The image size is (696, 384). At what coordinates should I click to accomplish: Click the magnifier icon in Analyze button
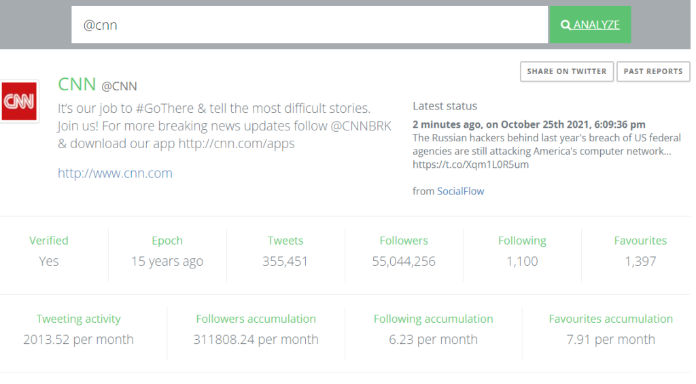[565, 25]
